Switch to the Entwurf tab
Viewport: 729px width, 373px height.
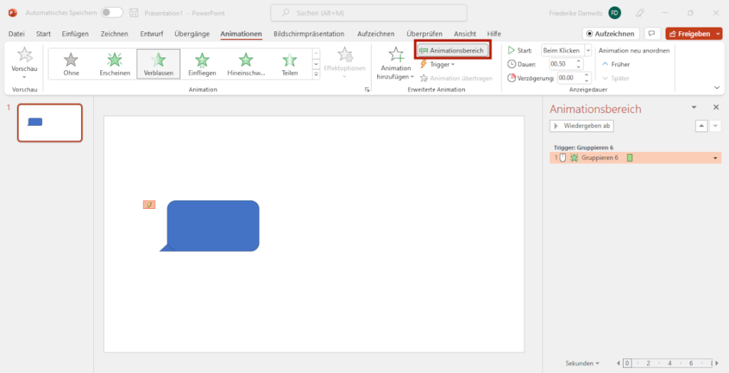pyautogui.click(x=152, y=34)
